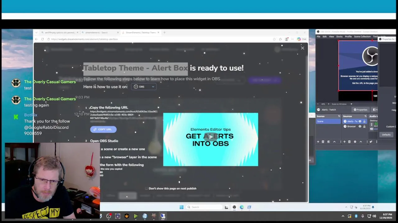Toggle the lock on Browser source
This screenshot has width=398, height=223.
pos(364,126)
